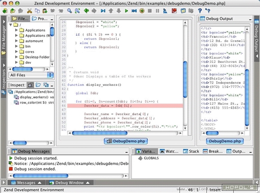
Task: Click the square Stop debug icon
Action: 150,11
